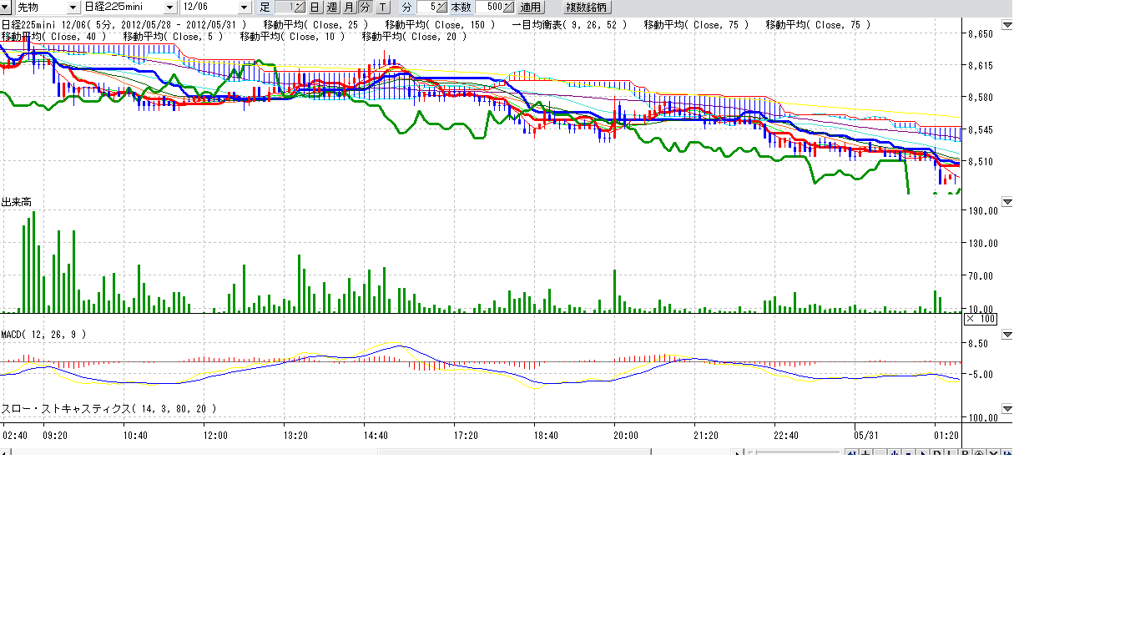Click the 複数銘柄 multiple symbols button
The width and height of the screenshot is (1140, 641).
[586, 8]
